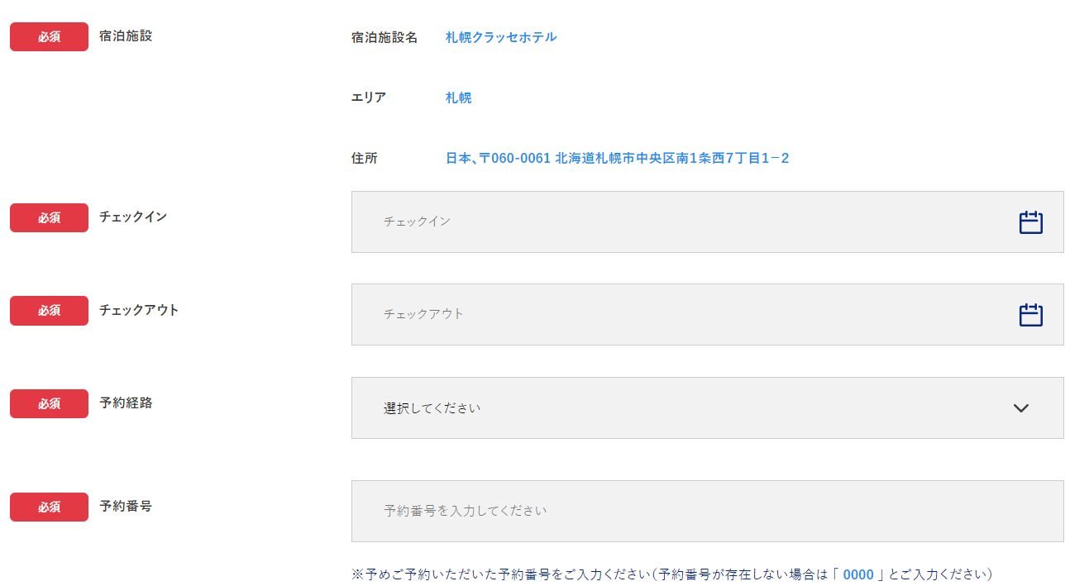Select the 選択してください placeholder text
Viewport: 1089px width, 586px height.
pos(432,408)
